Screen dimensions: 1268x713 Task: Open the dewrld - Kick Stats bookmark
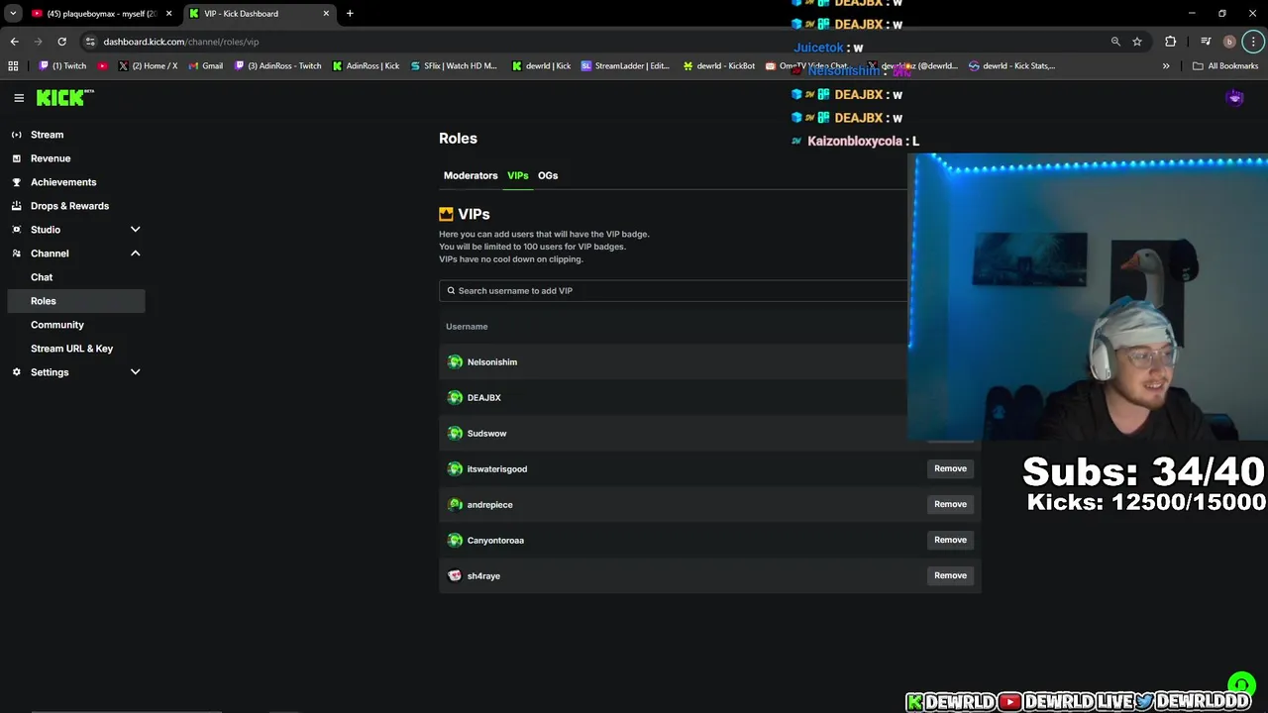pyautogui.click(x=1011, y=66)
